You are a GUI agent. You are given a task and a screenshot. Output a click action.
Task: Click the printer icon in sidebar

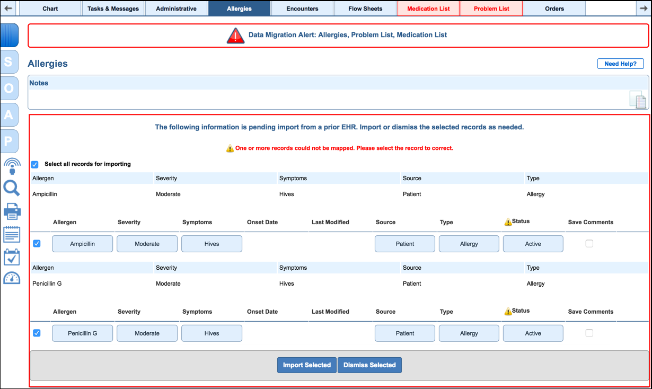click(x=12, y=211)
